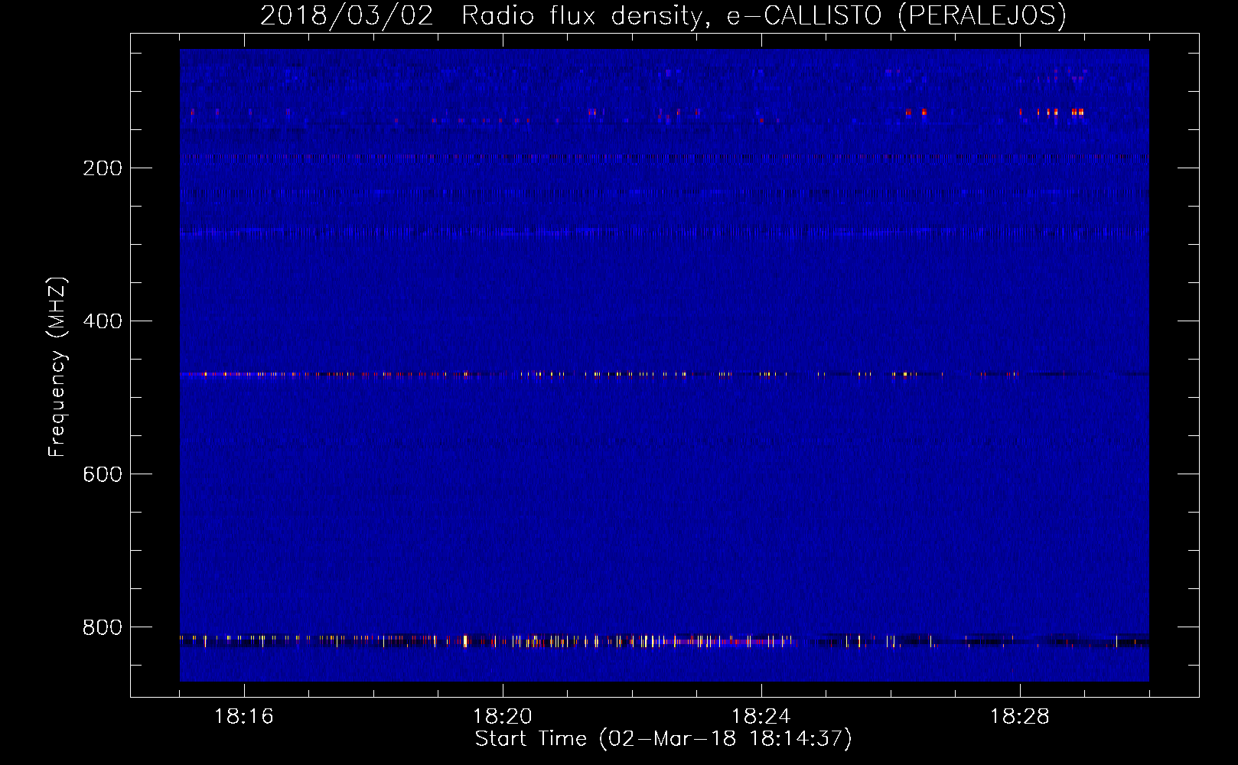Click the 2018/03/02 date in title

coord(347,16)
